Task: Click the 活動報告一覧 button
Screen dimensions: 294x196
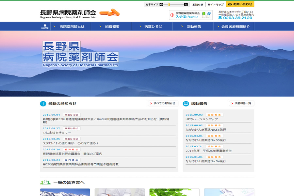Action: [241, 103]
